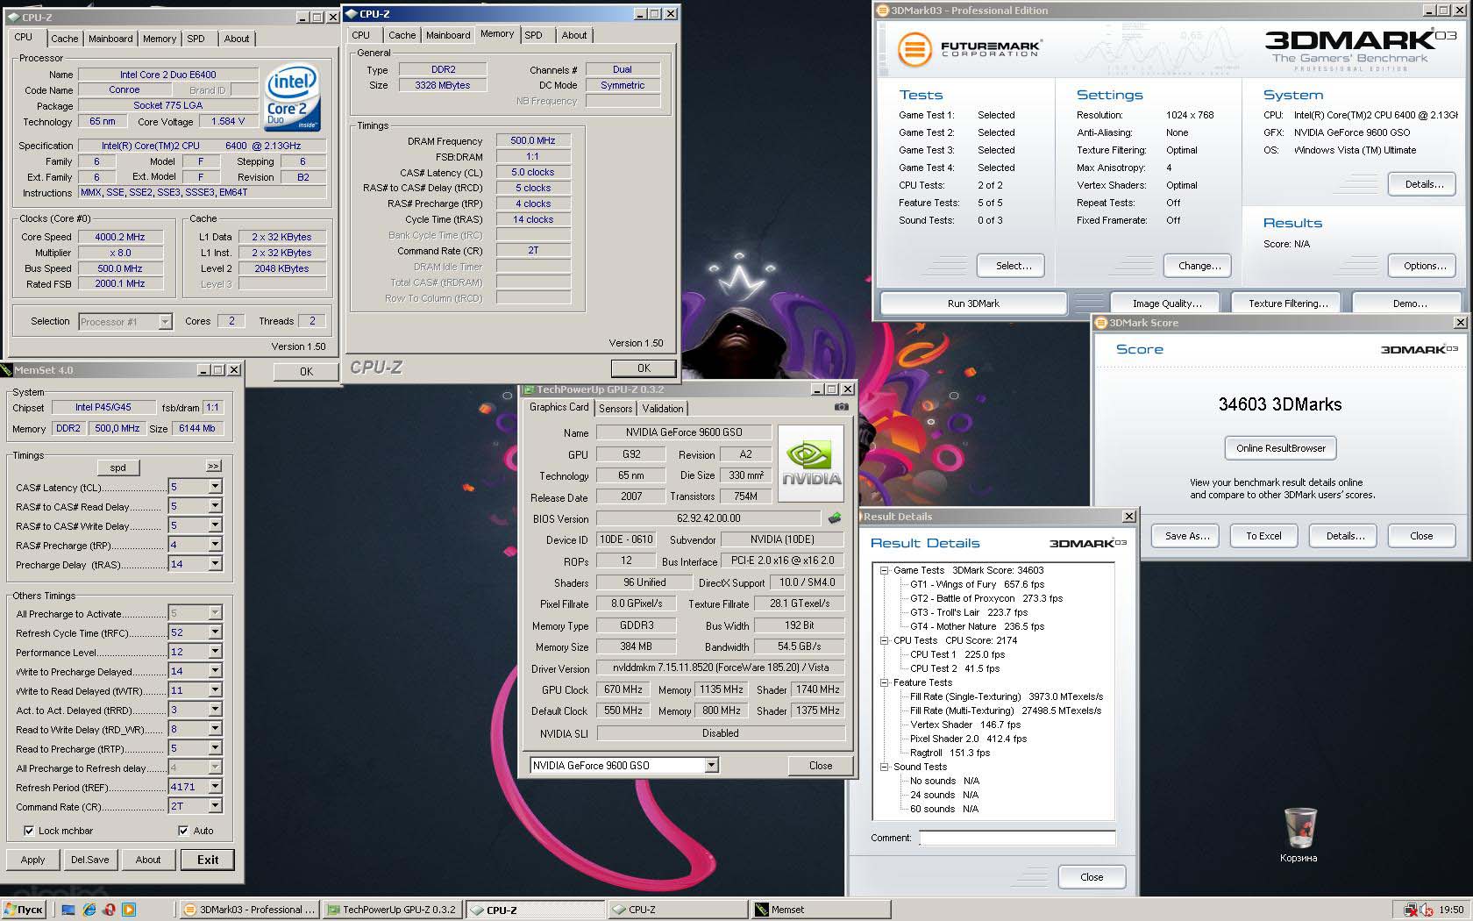
Task: Open the RAS# Precharge (tRP) dropdown
Action: [215, 545]
